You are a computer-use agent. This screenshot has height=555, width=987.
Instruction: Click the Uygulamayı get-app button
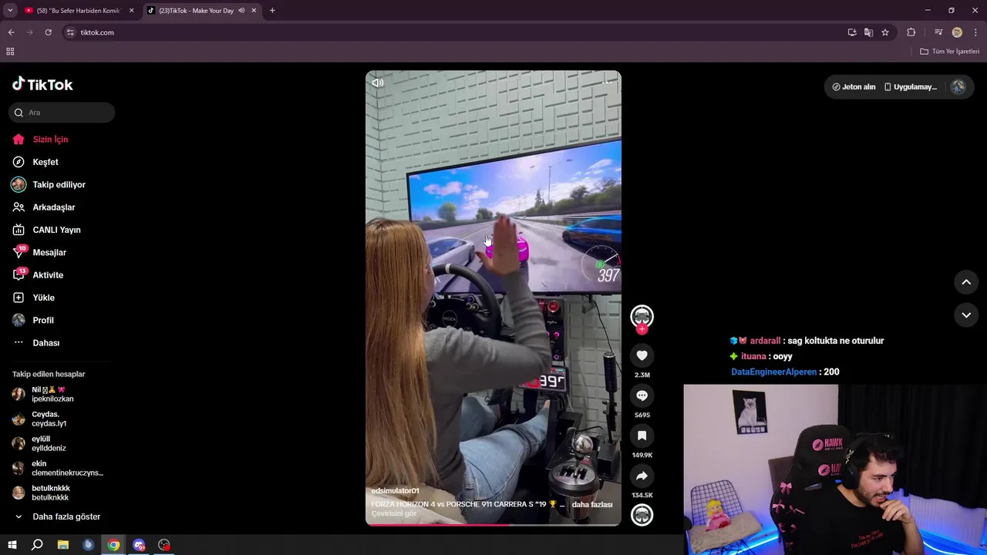[x=911, y=87]
